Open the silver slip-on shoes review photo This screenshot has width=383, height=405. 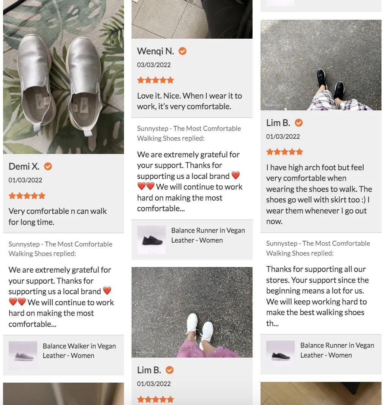[x=64, y=77]
